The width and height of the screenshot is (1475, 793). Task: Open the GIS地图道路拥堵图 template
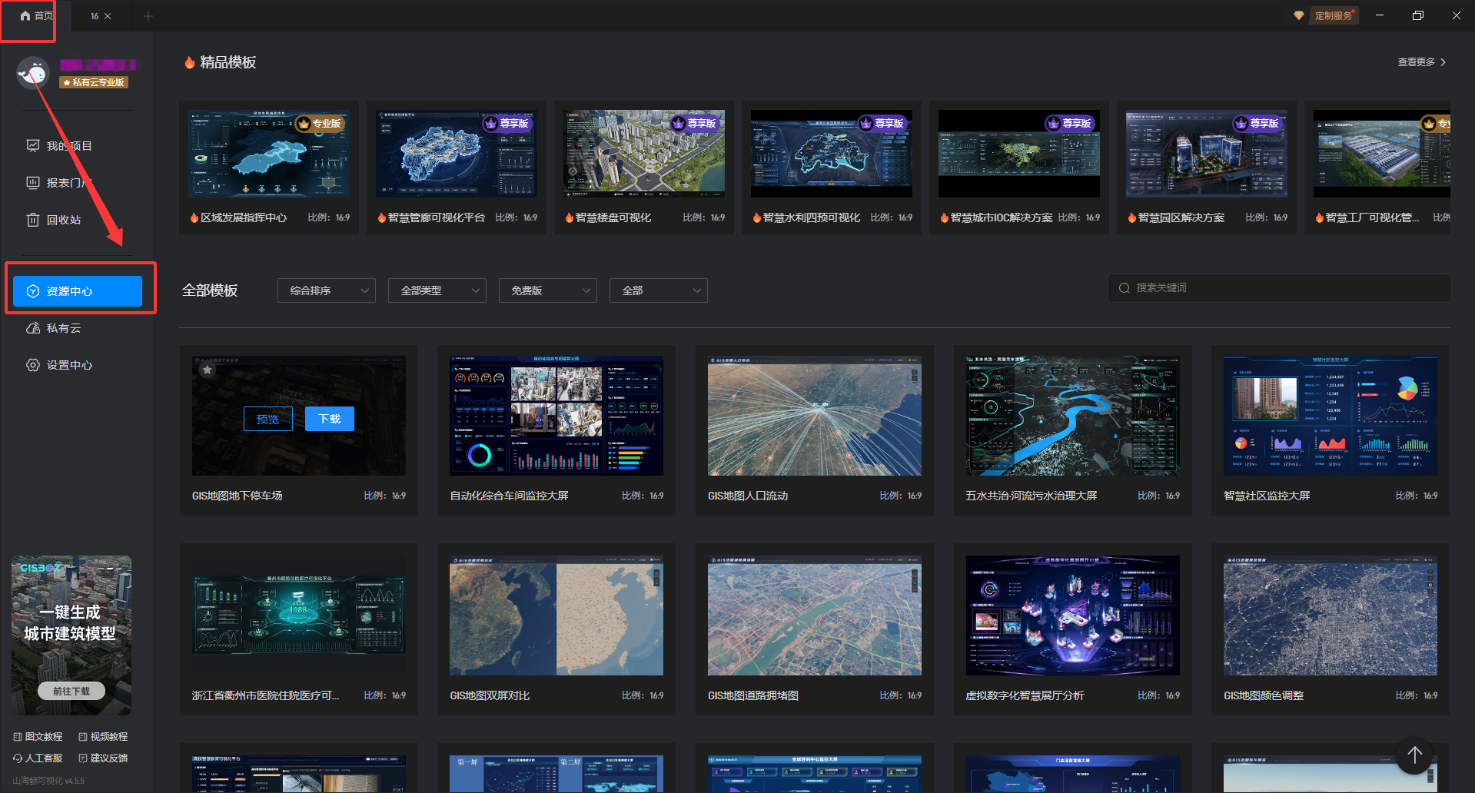click(x=815, y=615)
